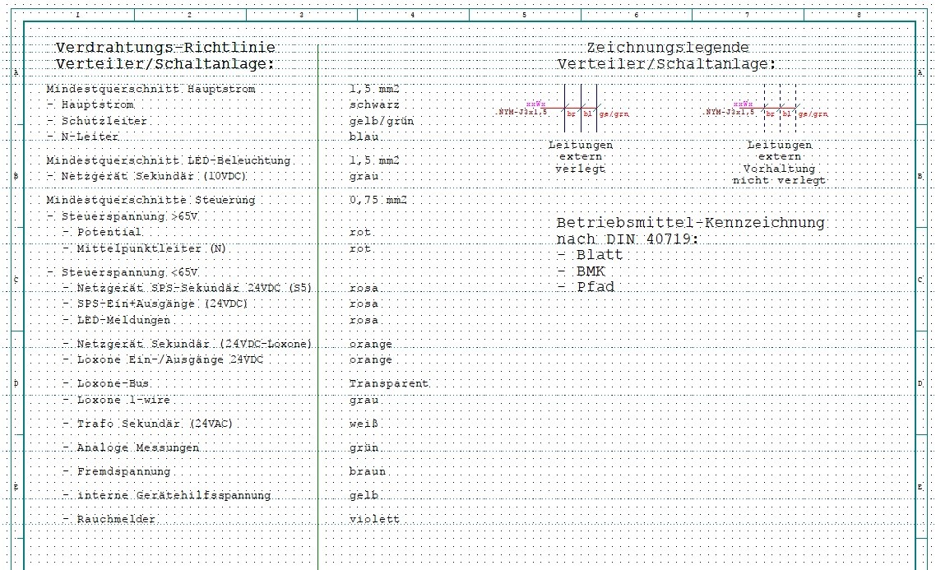Screen dimensions: 936x570
Task: Click the left NYM-J3x1,5 cable type label
Action: pos(523,112)
